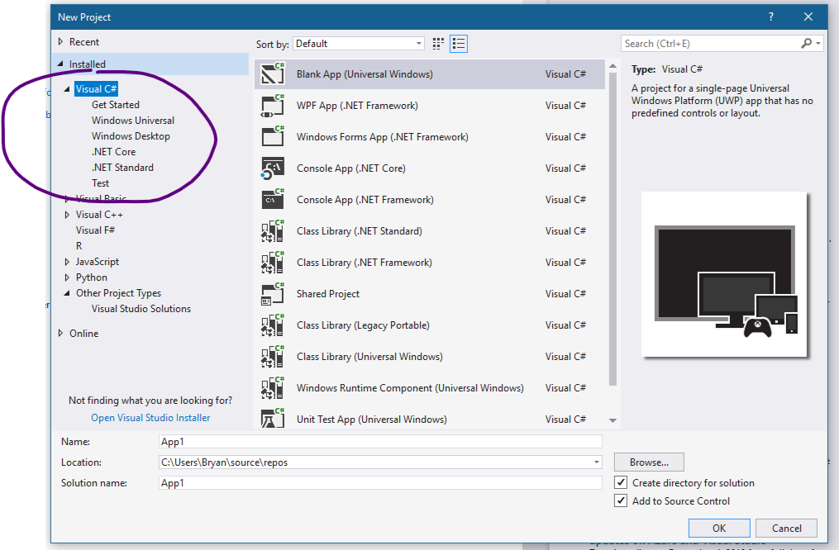The image size is (839, 550).
Task: Disable Add to Source Control
Action: pyautogui.click(x=620, y=500)
